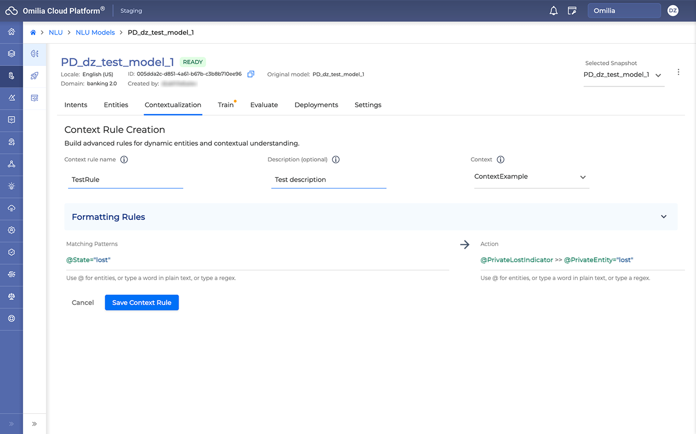Screen dimensions: 696x434
Task: Click the info icon beside the Context label
Action: [x=500, y=160]
